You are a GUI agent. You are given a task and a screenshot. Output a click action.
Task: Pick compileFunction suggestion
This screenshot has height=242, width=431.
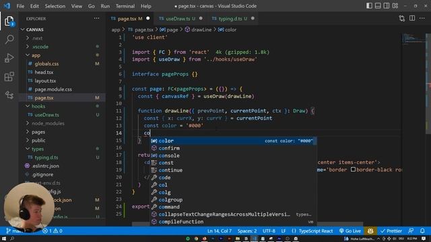click(x=233, y=222)
